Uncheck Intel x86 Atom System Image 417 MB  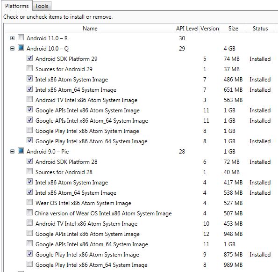pyautogui.click(x=29, y=182)
